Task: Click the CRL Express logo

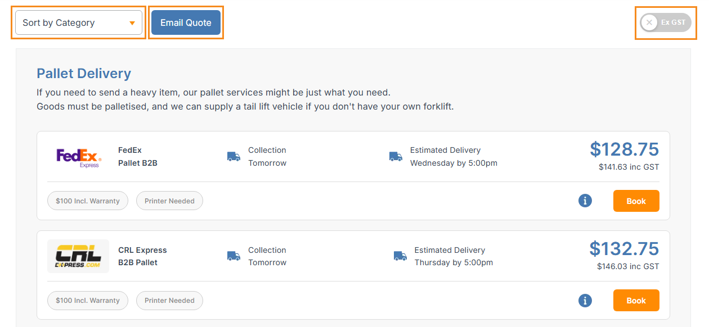Action: tap(78, 256)
